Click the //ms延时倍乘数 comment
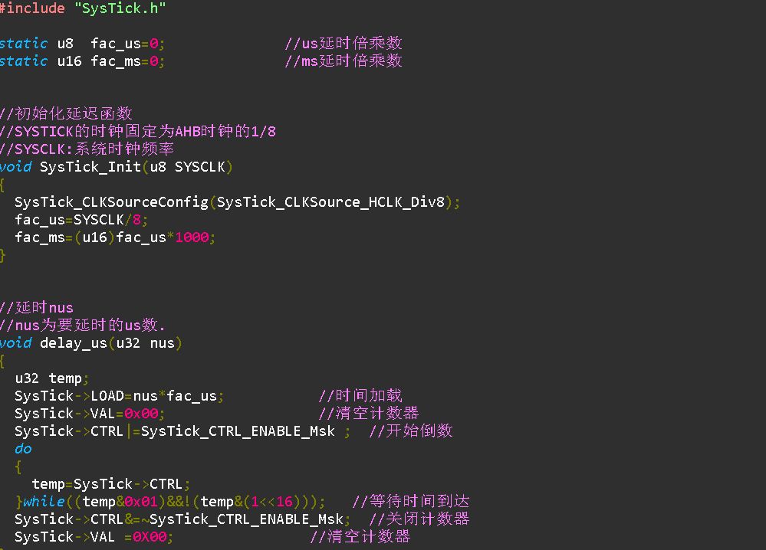Screen dimensions: 766x550 pyautogui.click(x=344, y=61)
